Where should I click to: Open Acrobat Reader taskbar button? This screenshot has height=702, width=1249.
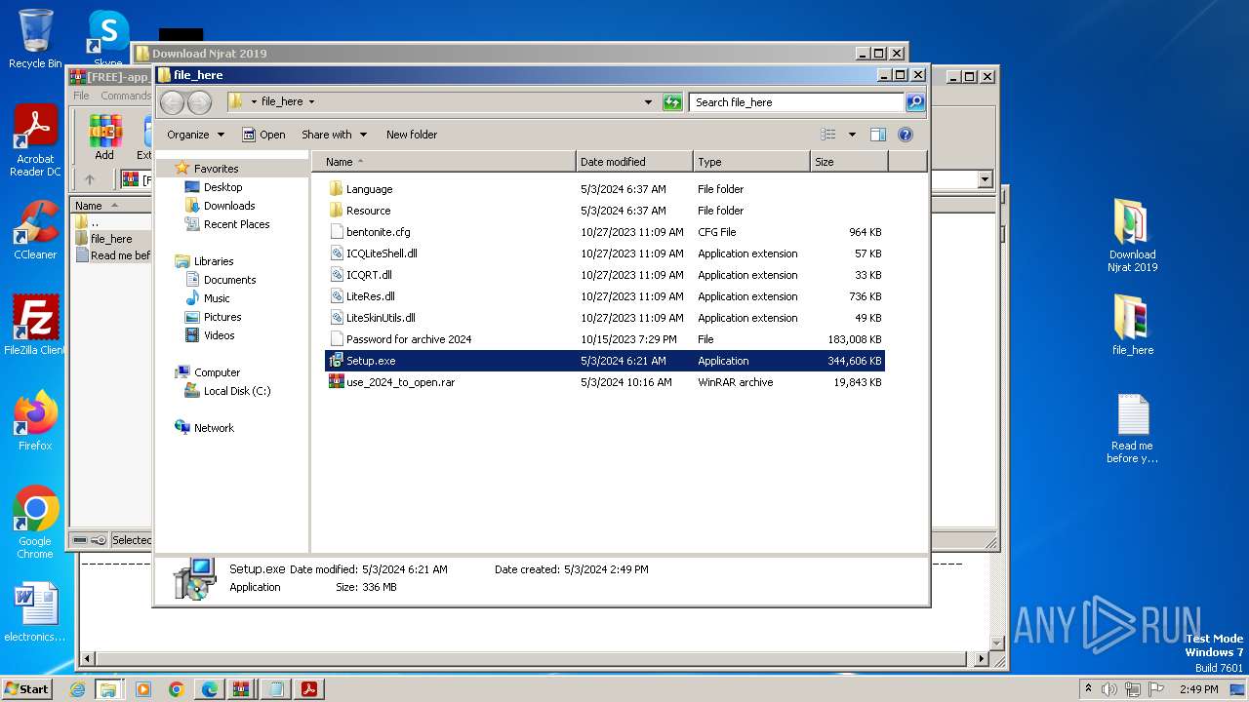(309, 689)
